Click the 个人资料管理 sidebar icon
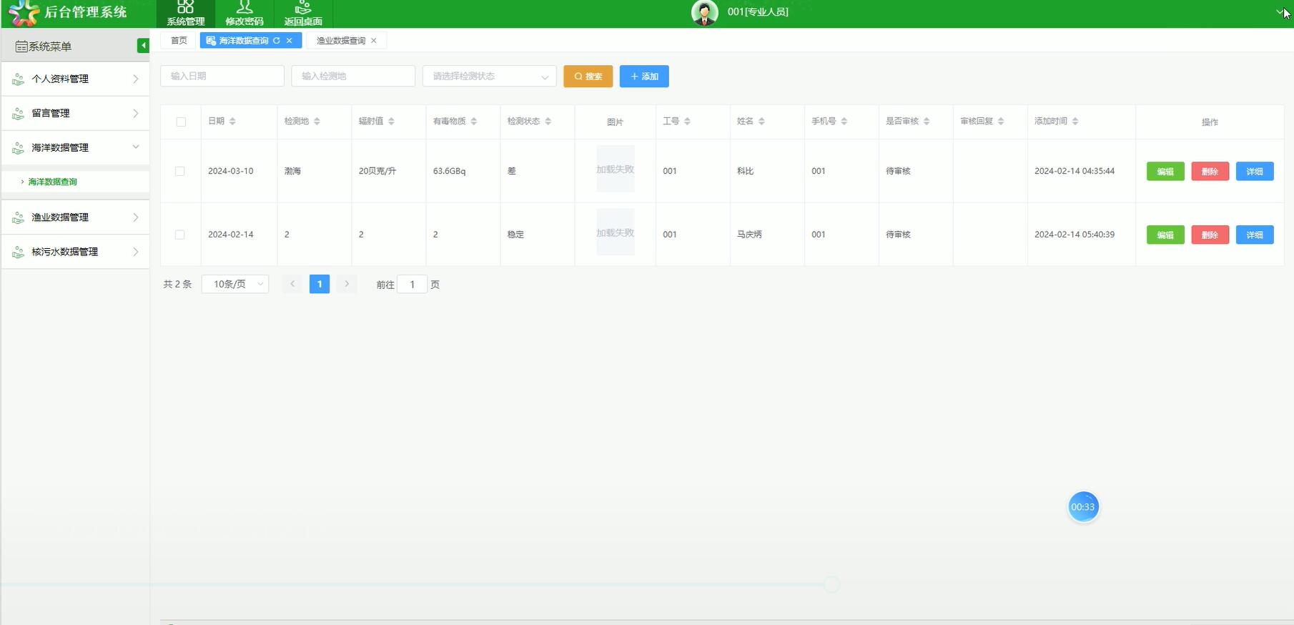This screenshot has width=1294, height=625. [x=19, y=79]
